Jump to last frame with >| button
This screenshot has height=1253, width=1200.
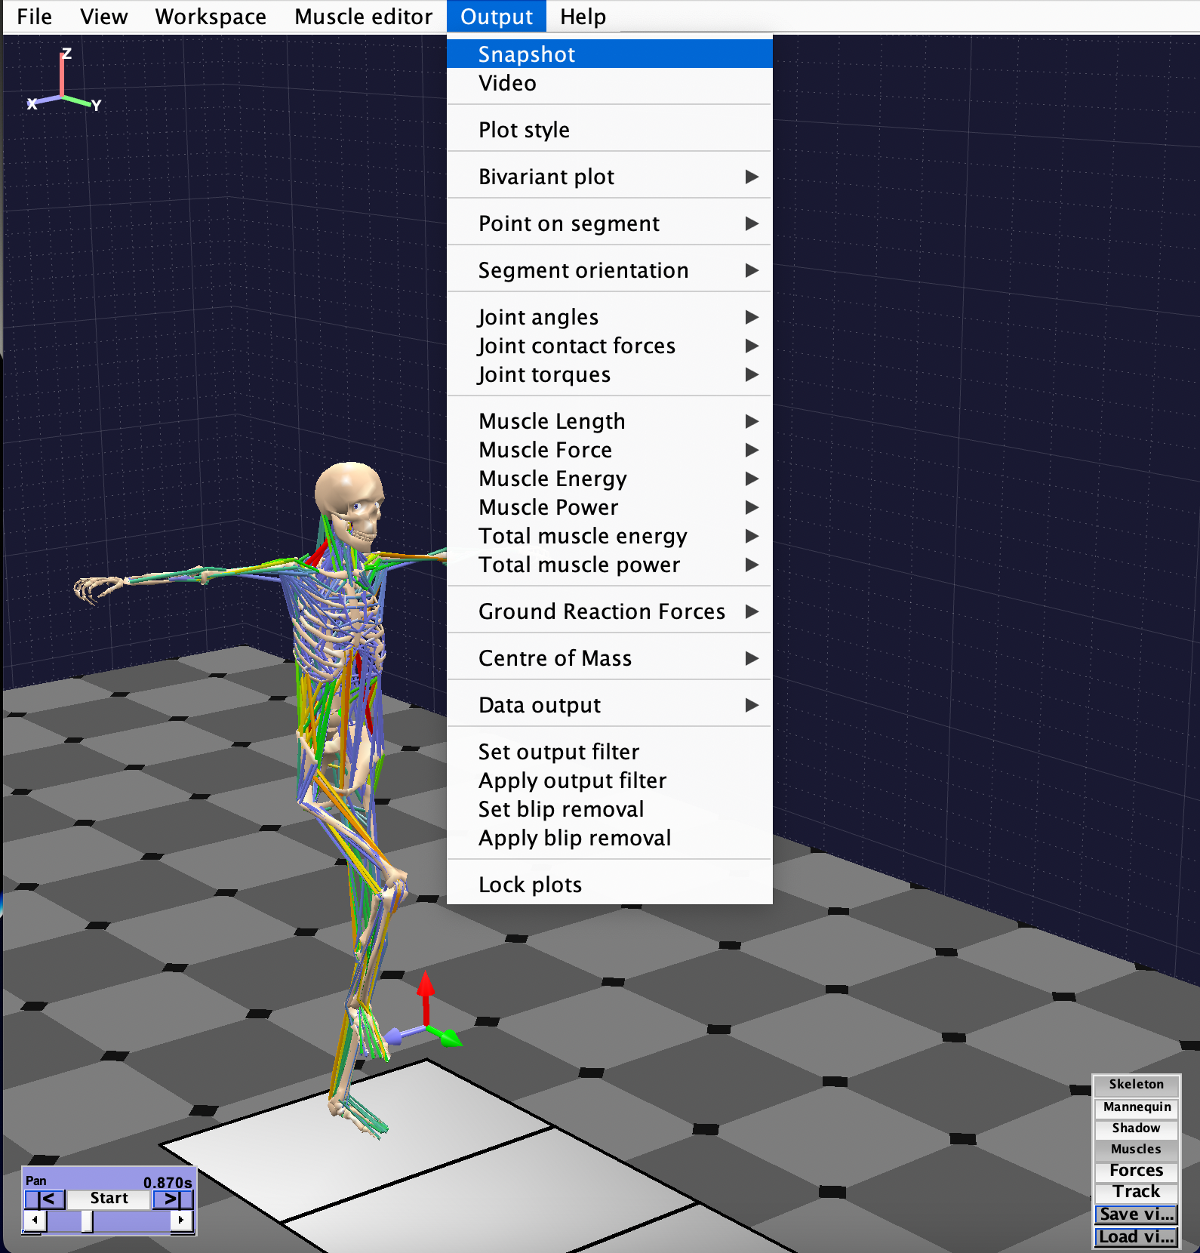click(x=173, y=1199)
